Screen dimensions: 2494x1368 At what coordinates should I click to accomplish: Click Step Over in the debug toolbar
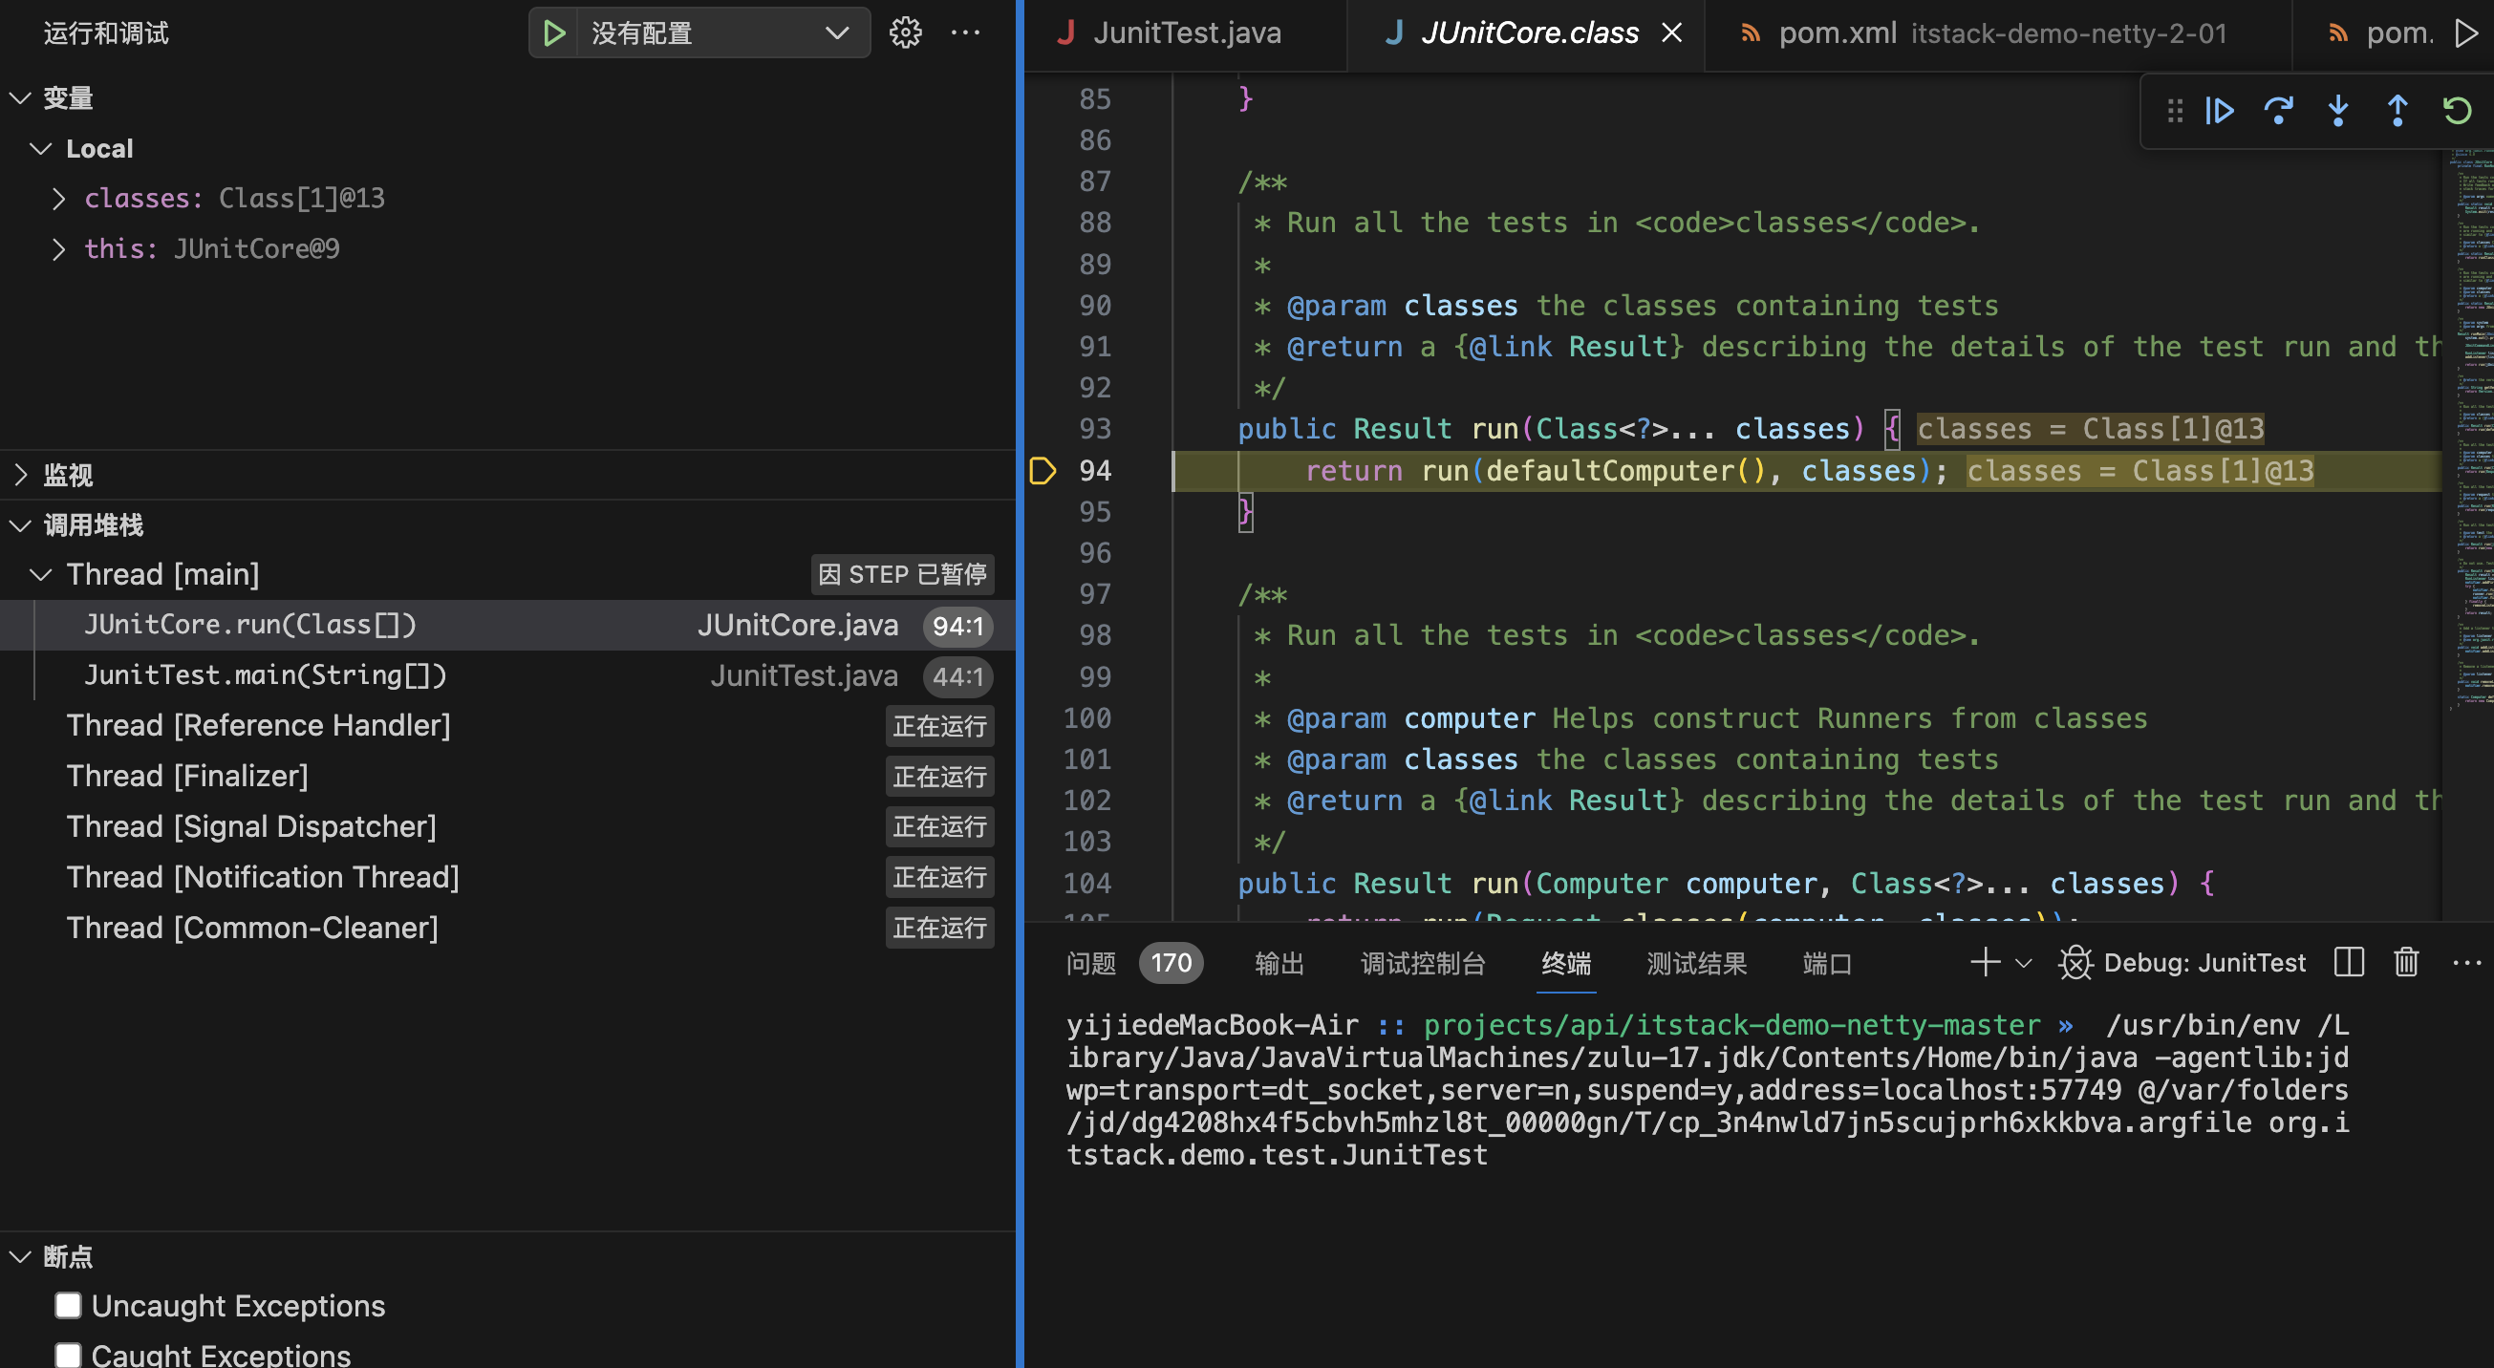click(2278, 111)
